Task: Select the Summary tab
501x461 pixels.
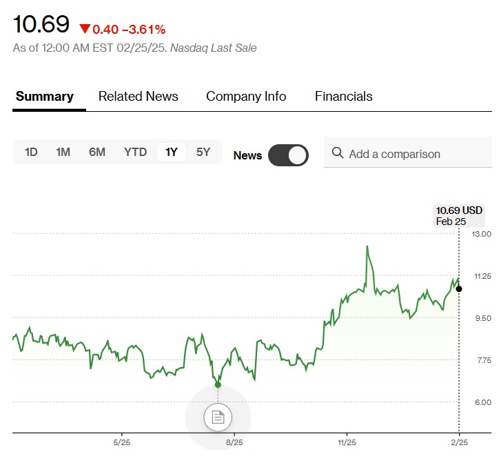Action: click(x=45, y=97)
